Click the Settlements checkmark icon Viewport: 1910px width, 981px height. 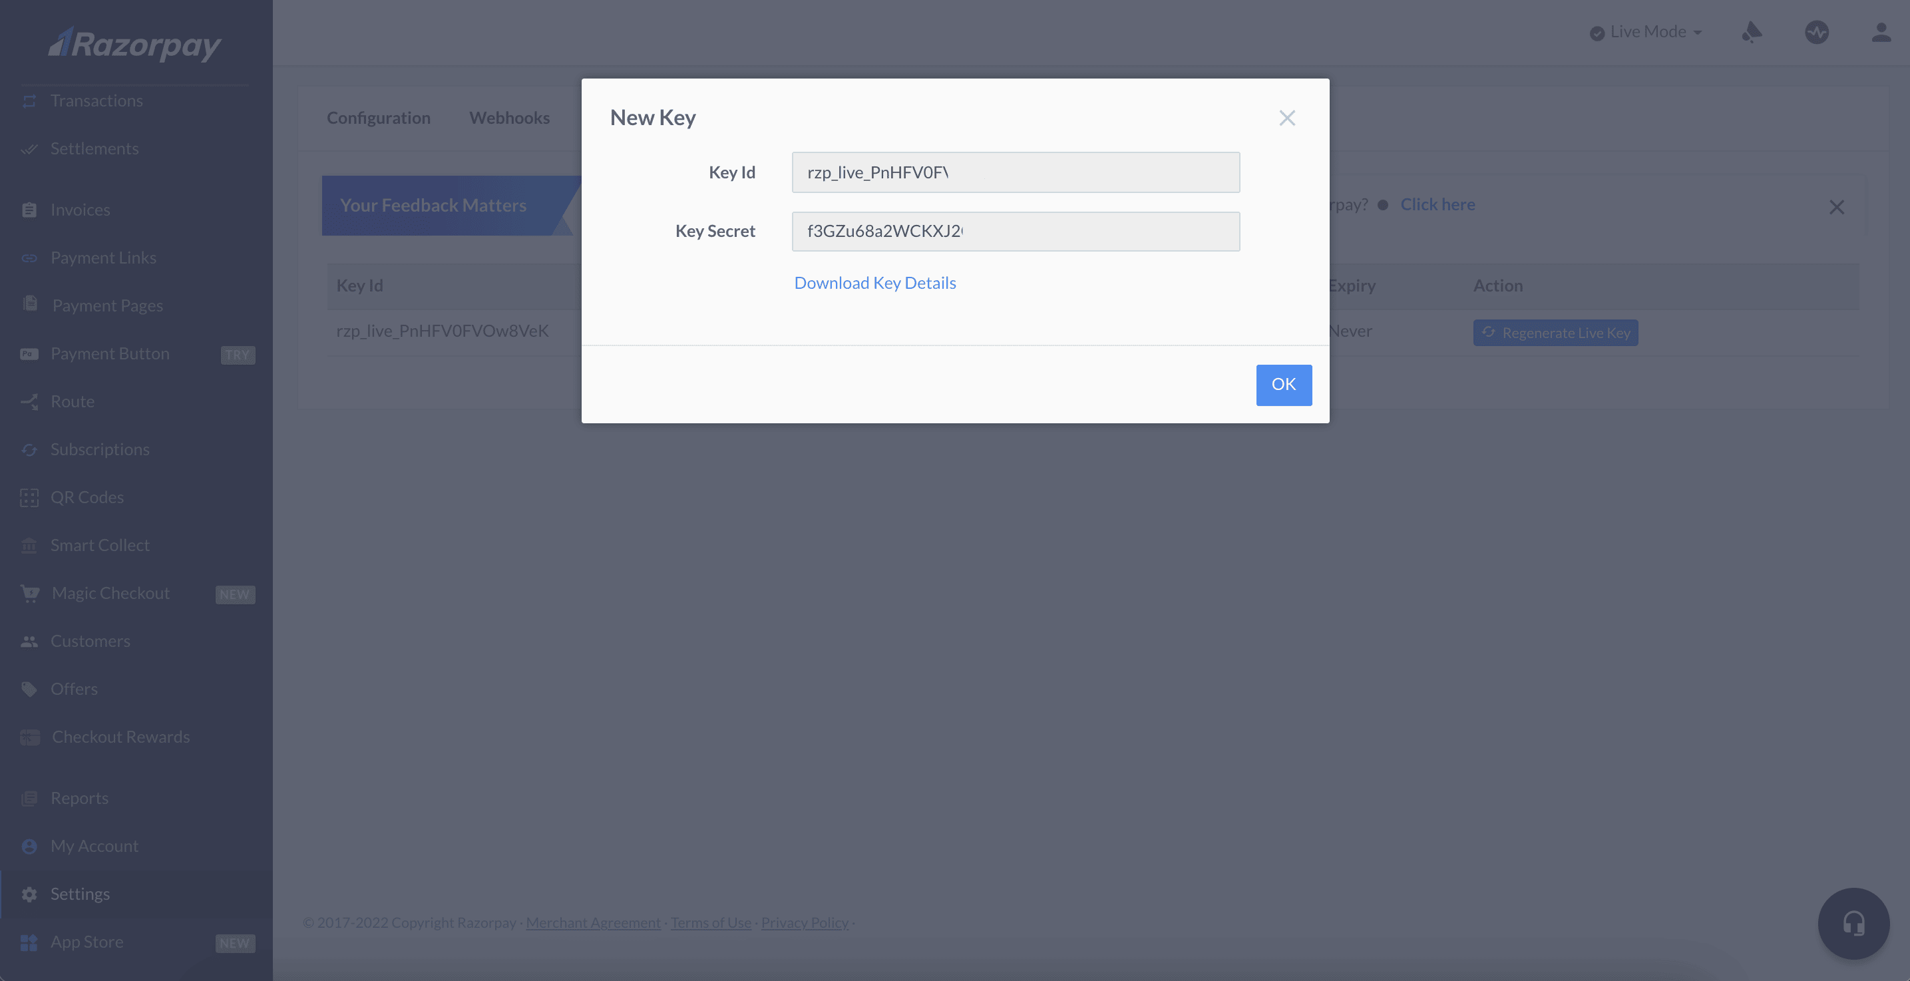point(29,149)
